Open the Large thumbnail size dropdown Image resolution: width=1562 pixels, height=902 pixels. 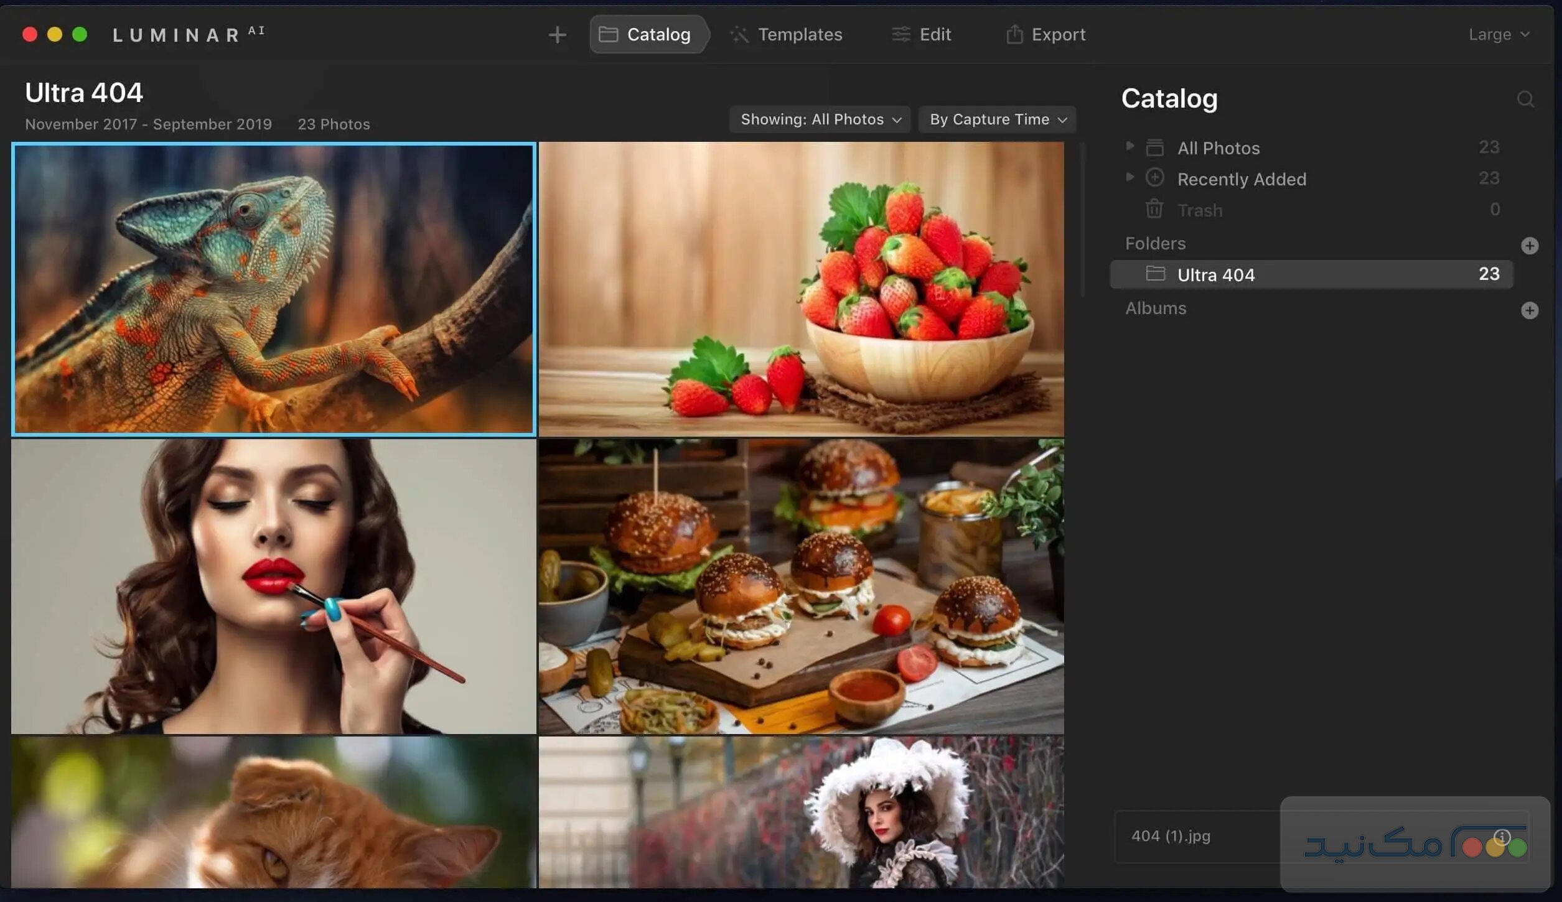(1498, 34)
